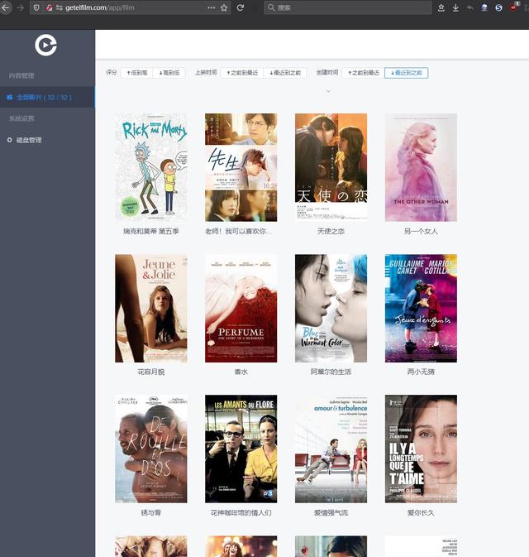
Task: Open the Jeux d'enfants poster
Action: [x=422, y=308]
